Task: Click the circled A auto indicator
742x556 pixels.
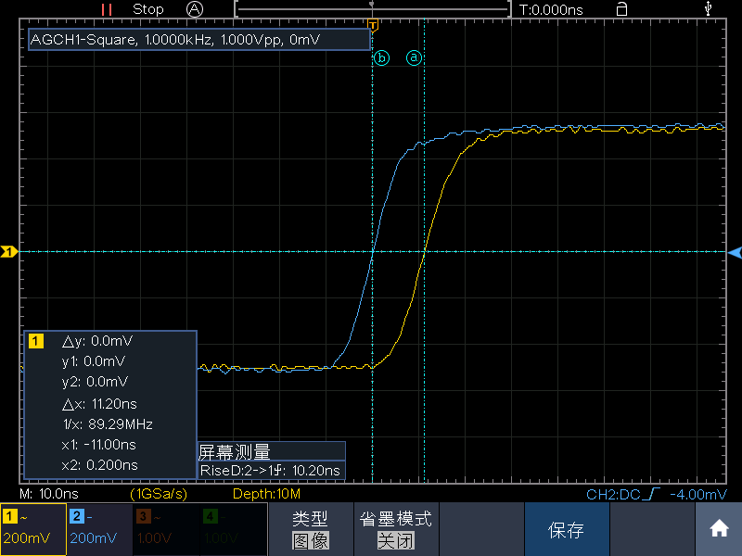Action: click(194, 9)
